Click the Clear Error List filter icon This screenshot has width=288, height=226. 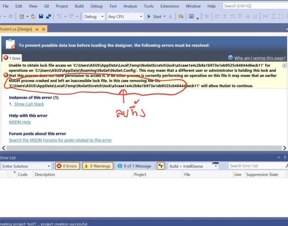[160, 166]
